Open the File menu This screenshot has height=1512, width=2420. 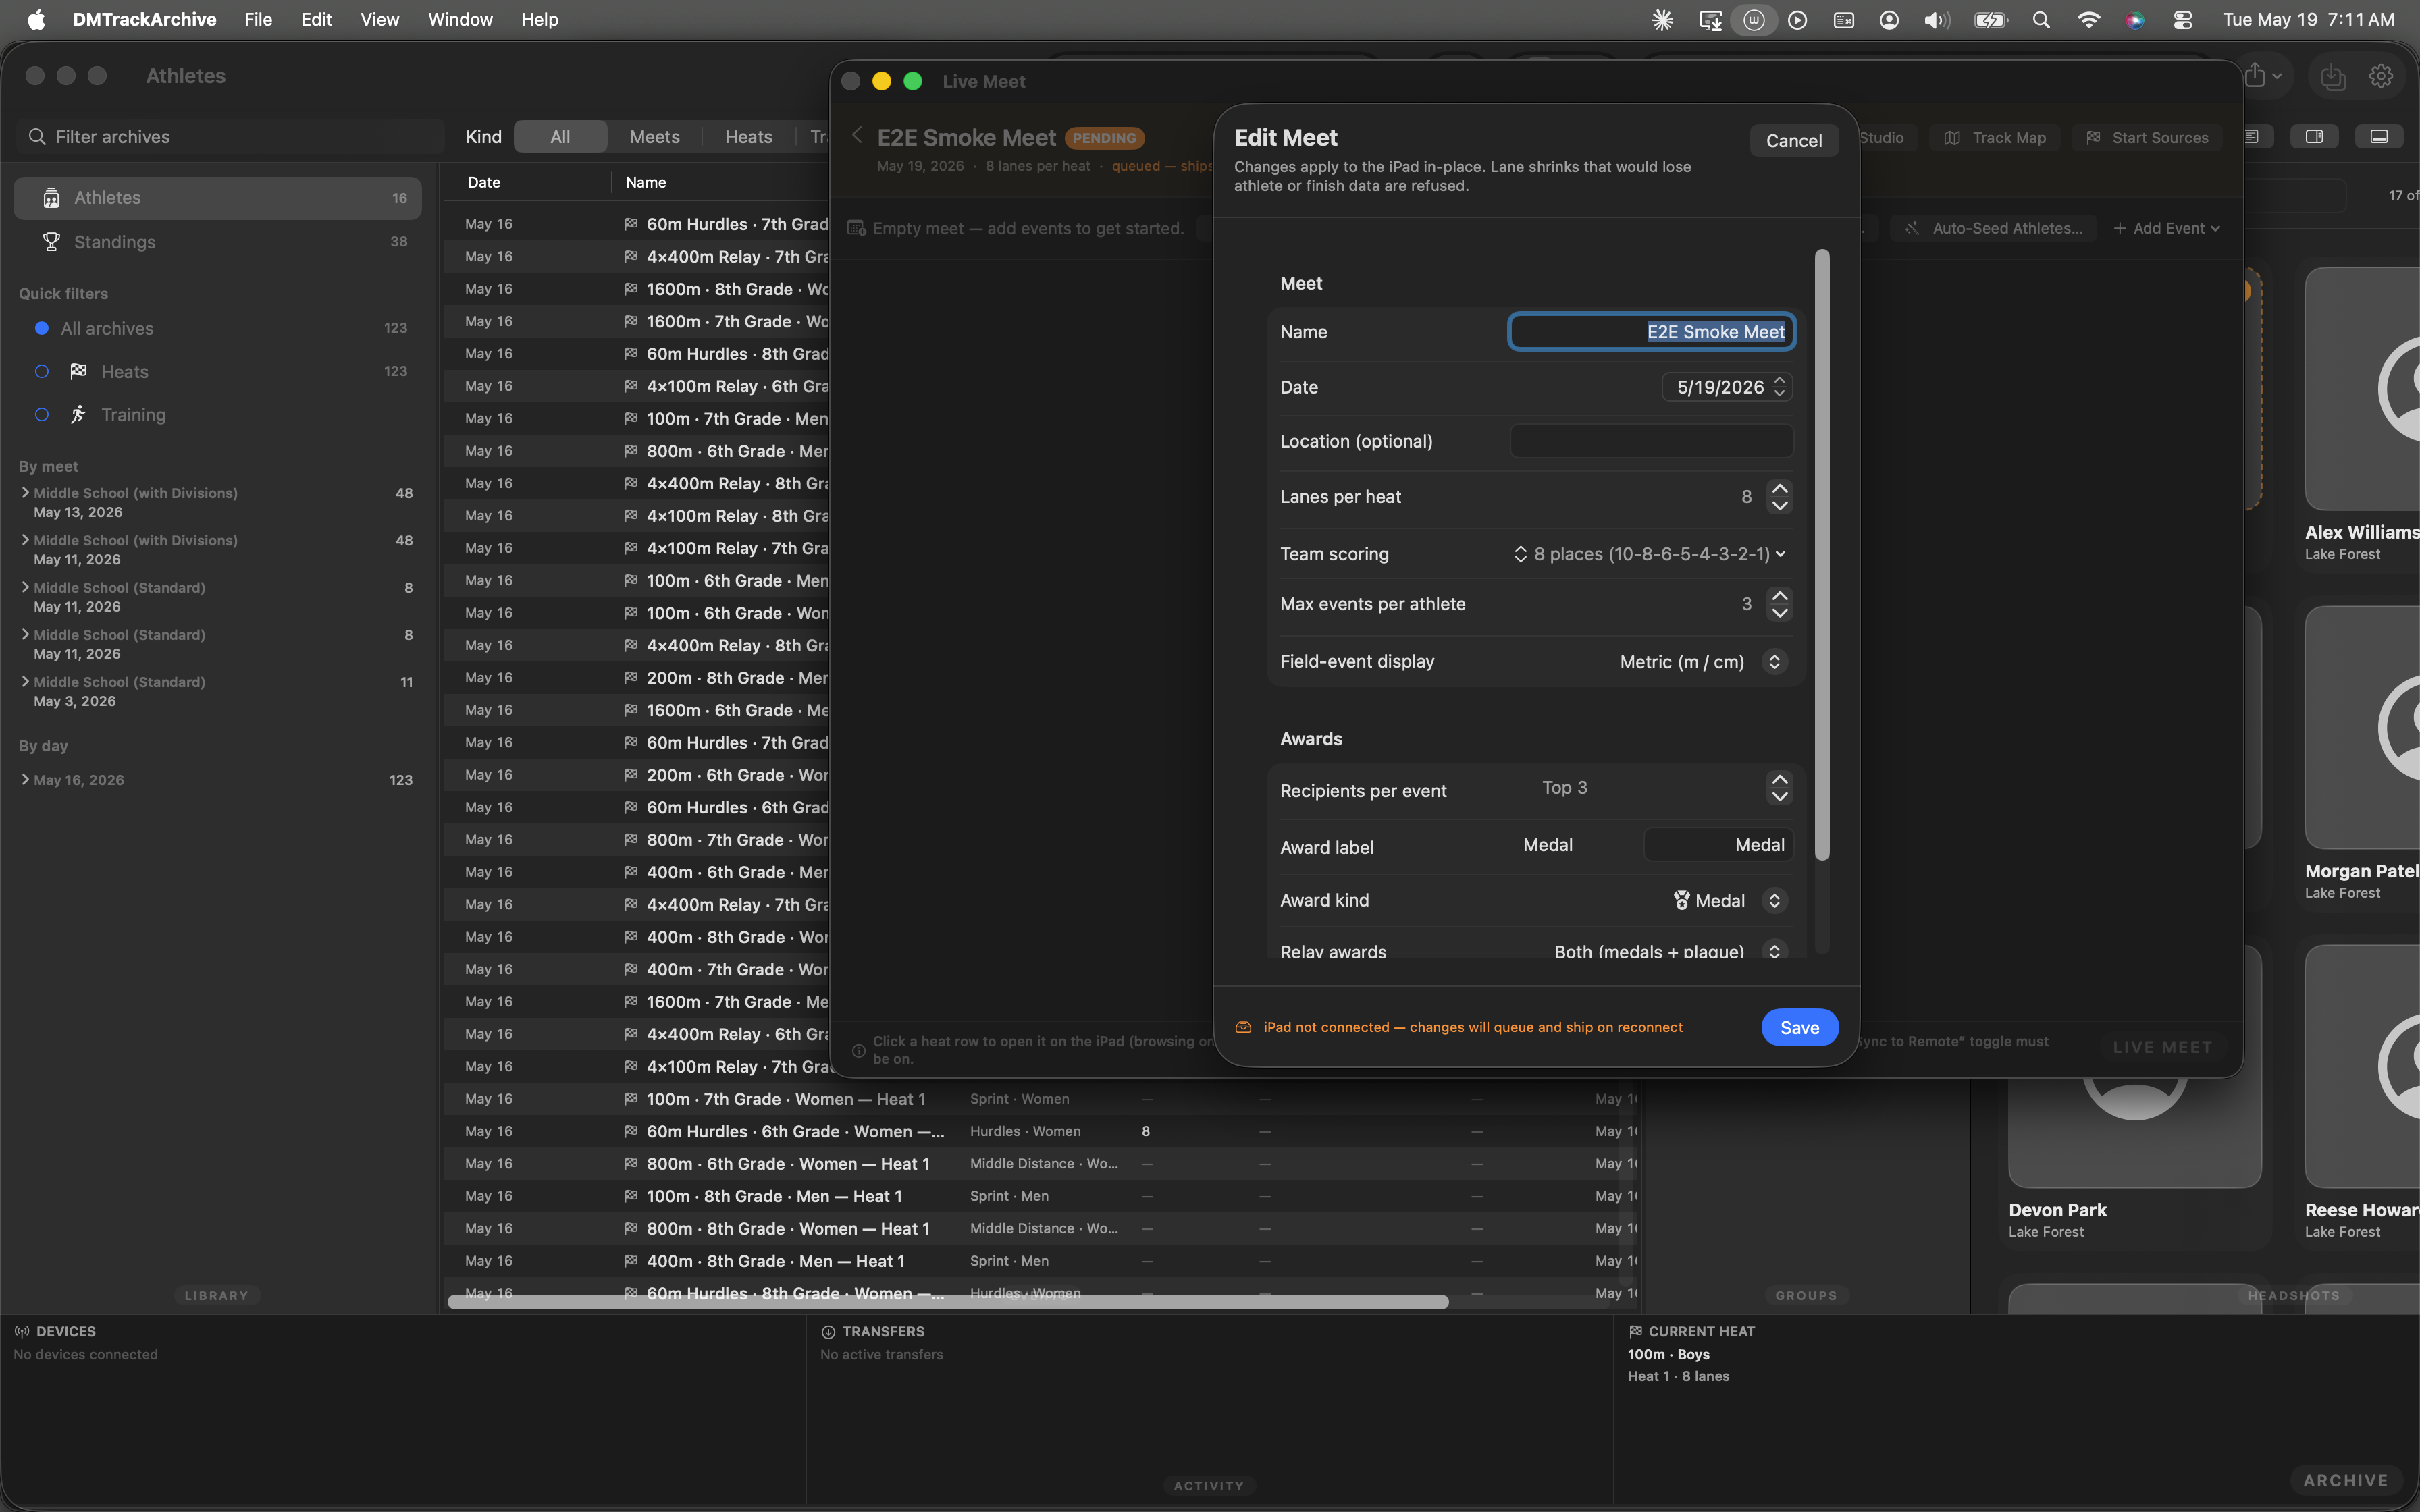pos(258,20)
